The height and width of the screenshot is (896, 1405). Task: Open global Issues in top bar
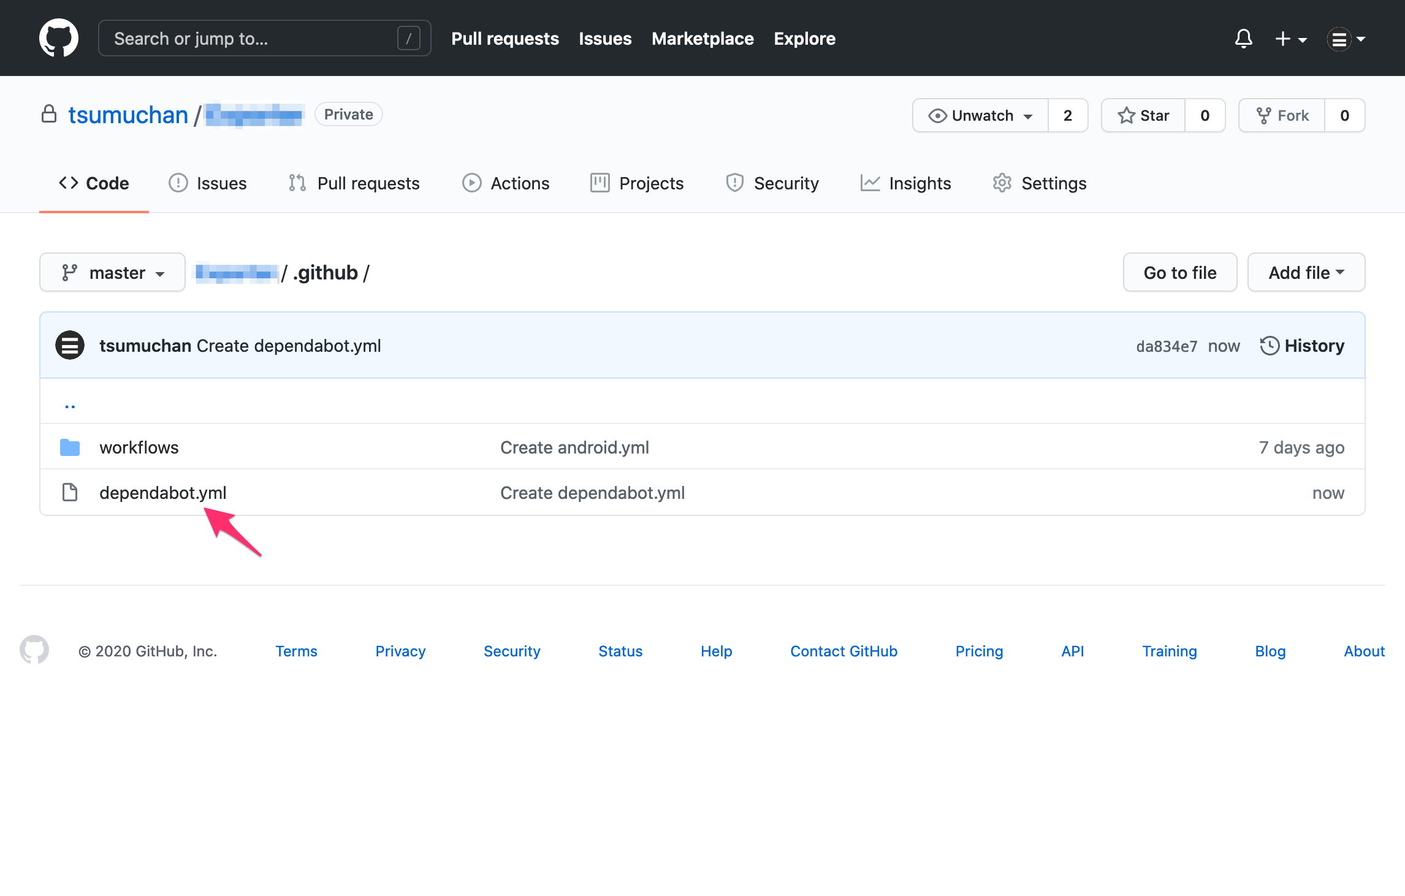coord(605,39)
